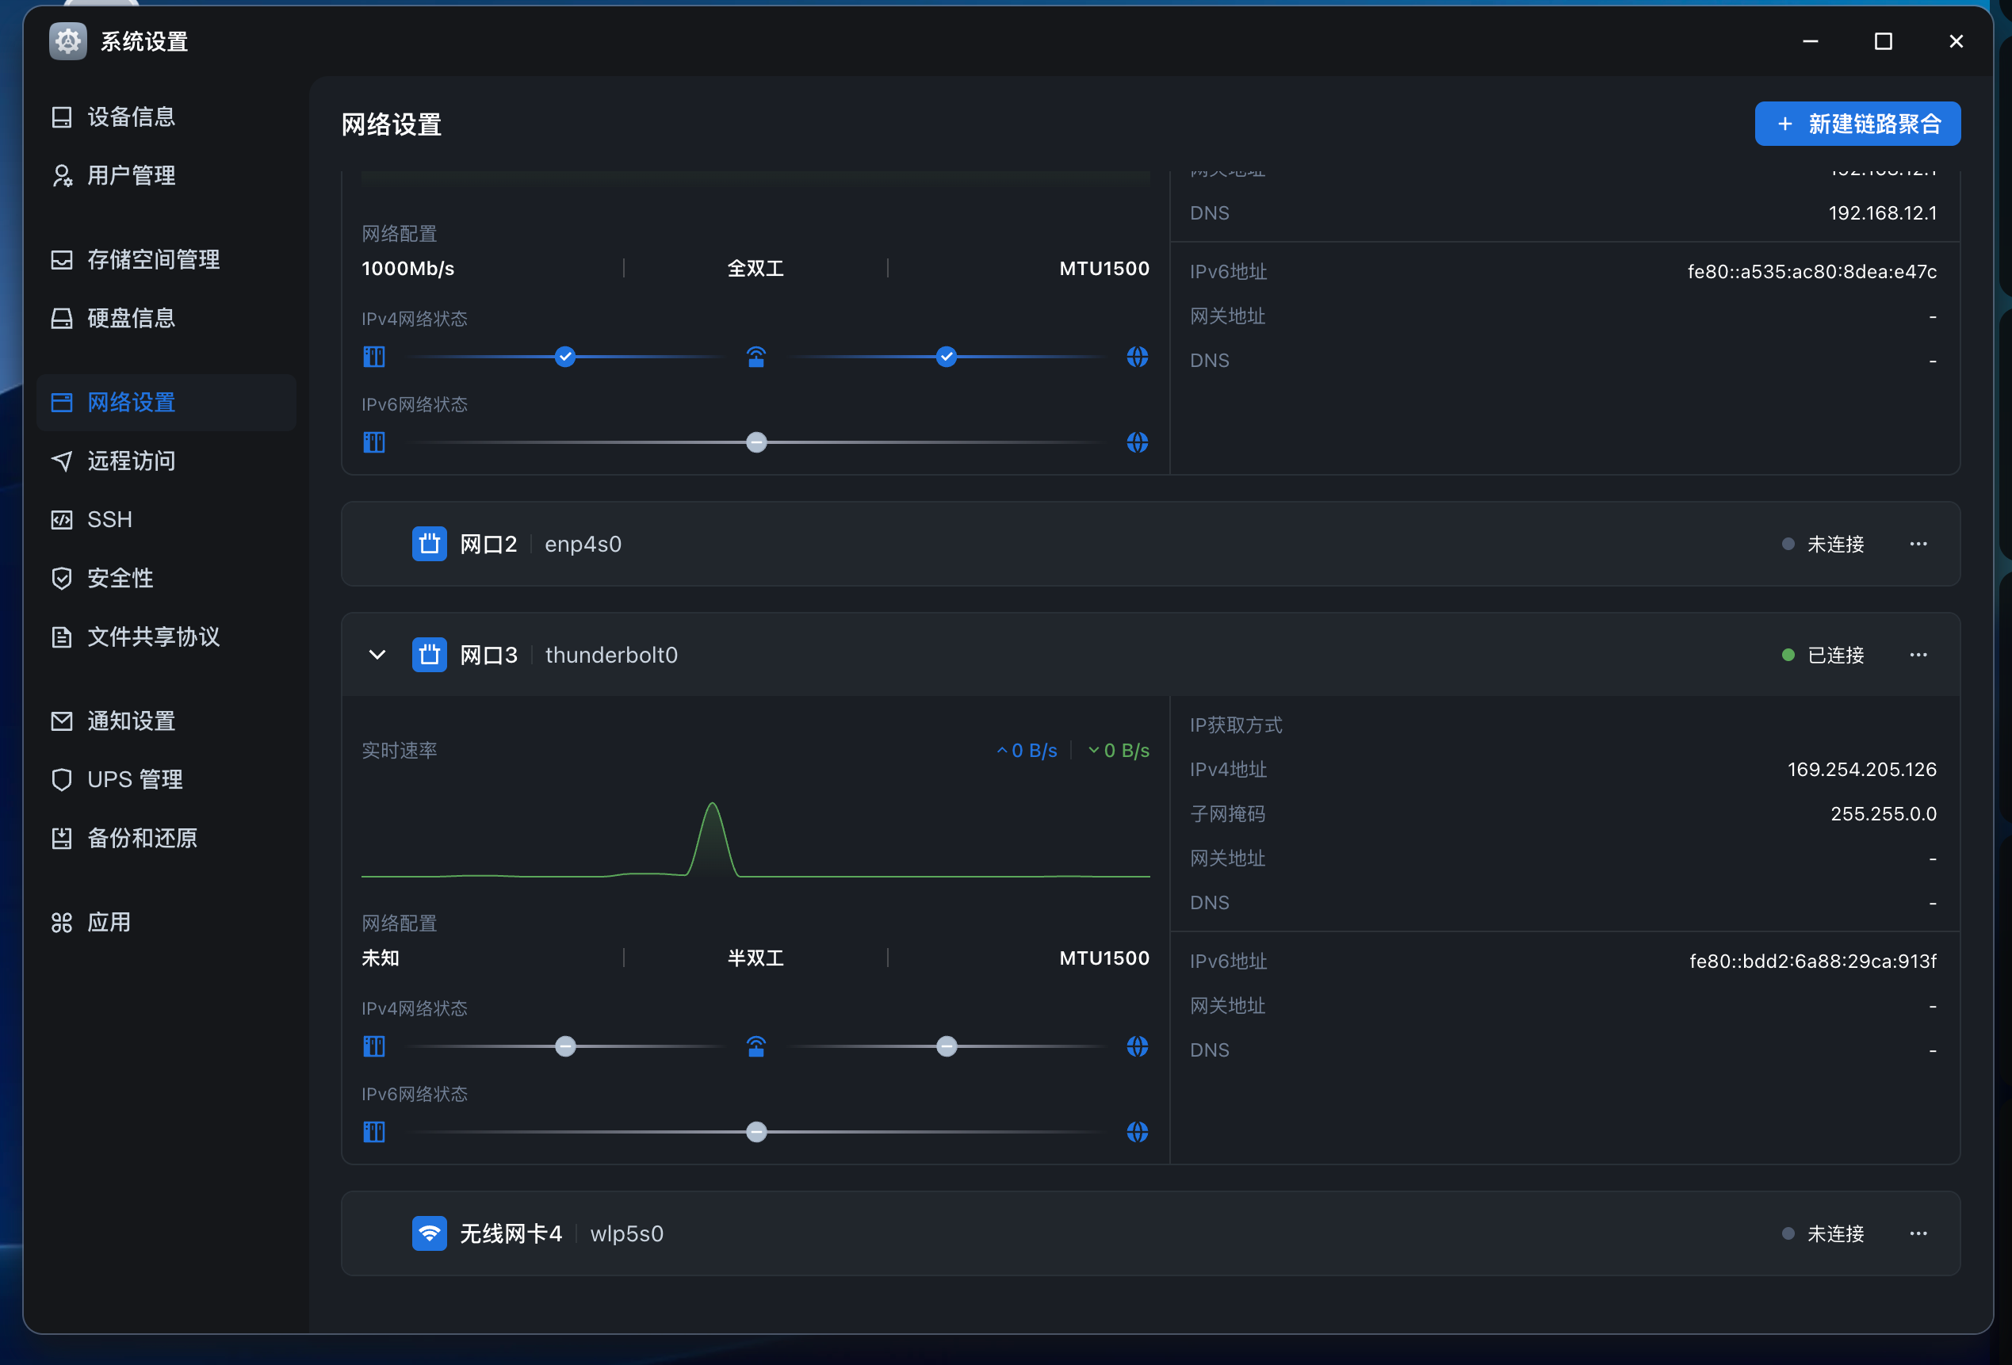
Task: Open more options for 网口3
Action: tap(1918, 655)
